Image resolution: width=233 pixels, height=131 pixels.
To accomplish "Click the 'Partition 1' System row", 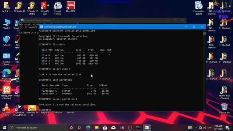I will 75,91.
